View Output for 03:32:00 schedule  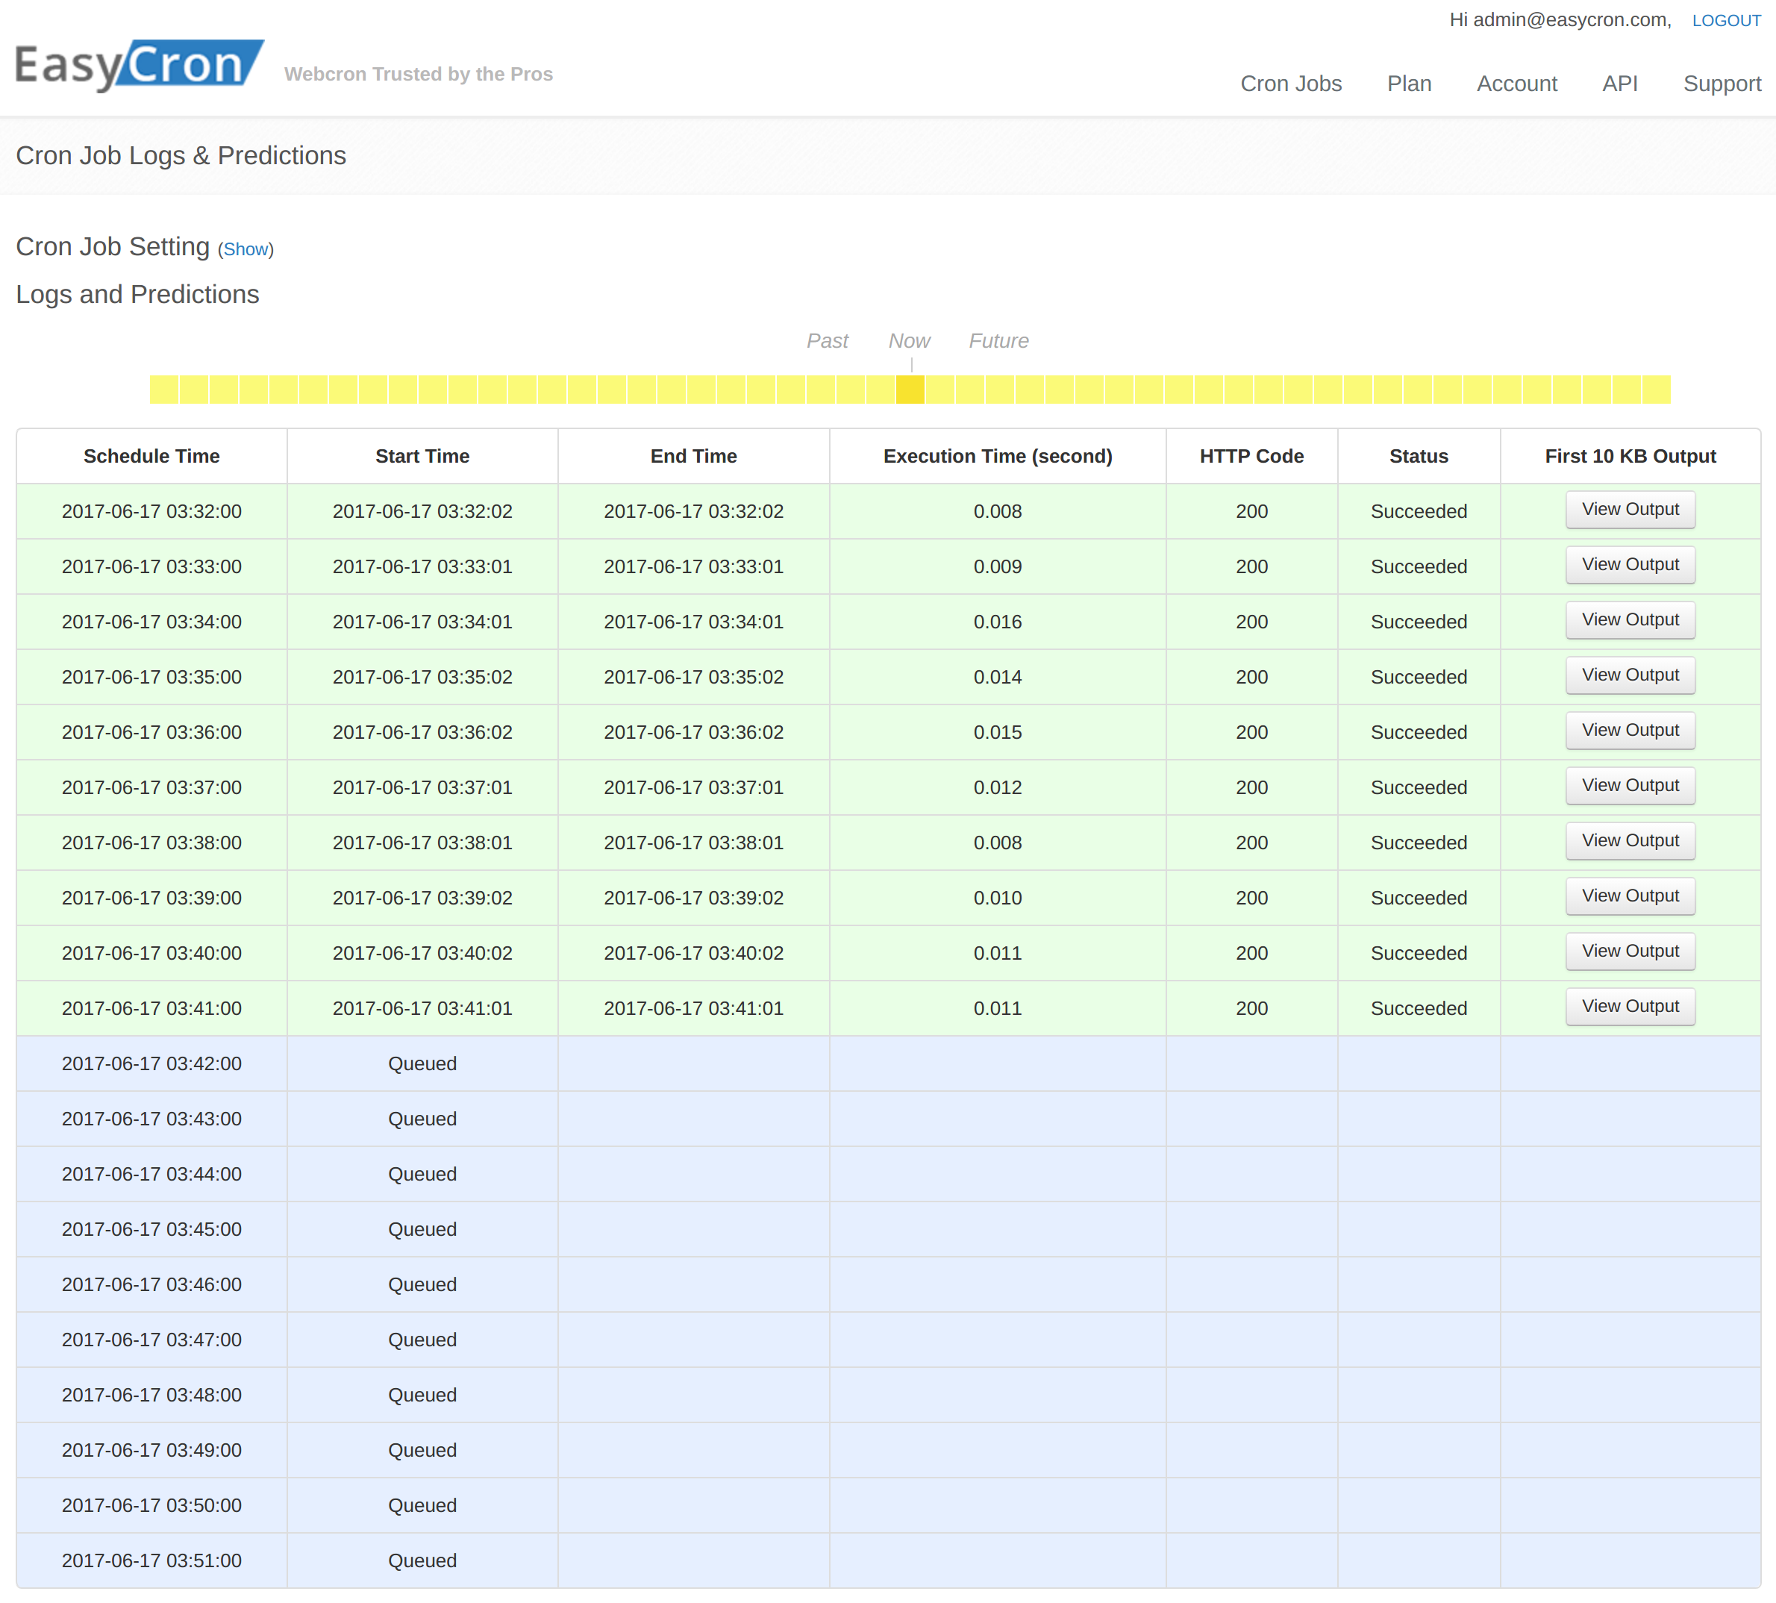click(1630, 510)
